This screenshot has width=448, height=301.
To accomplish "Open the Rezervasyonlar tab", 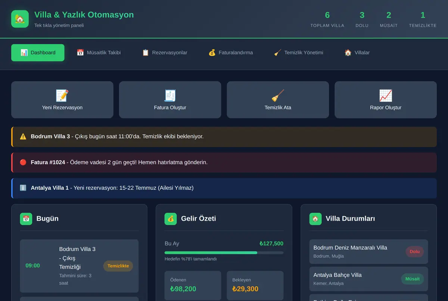I will 165,53.
